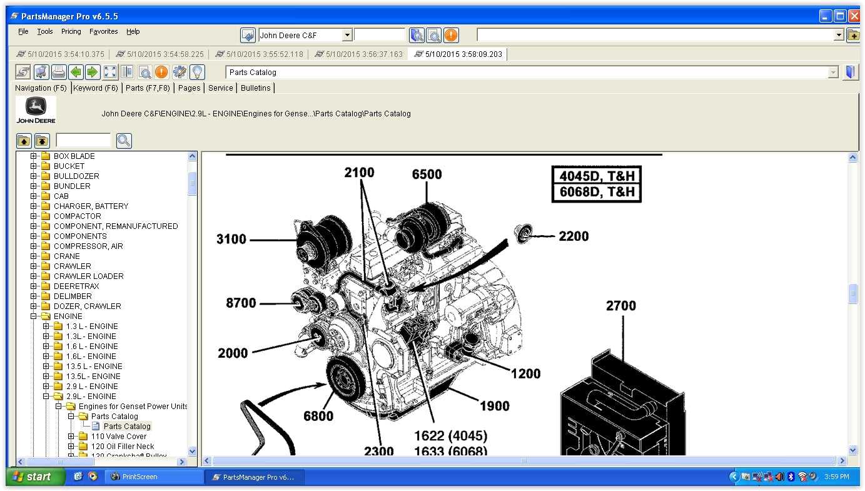Click the volume speaker tray icon
The image size is (865, 491).
click(x=779, y=477)
